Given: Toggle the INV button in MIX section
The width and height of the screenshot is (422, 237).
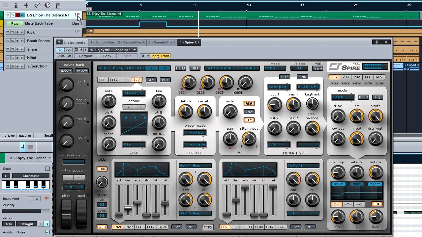Looking at the screenshot, I should coord(249,112).
